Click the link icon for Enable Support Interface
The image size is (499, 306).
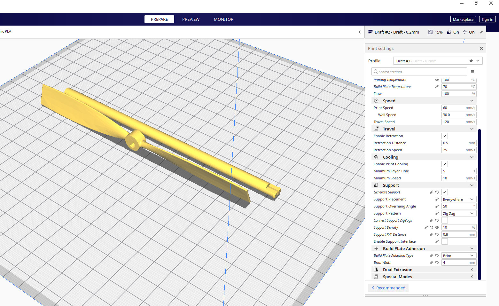pyautogui.click(x=437, y=241)
